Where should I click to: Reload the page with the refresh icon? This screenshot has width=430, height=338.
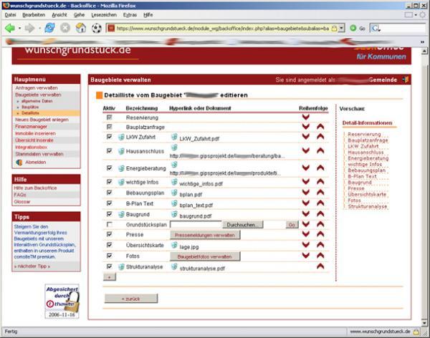(49, 28)
